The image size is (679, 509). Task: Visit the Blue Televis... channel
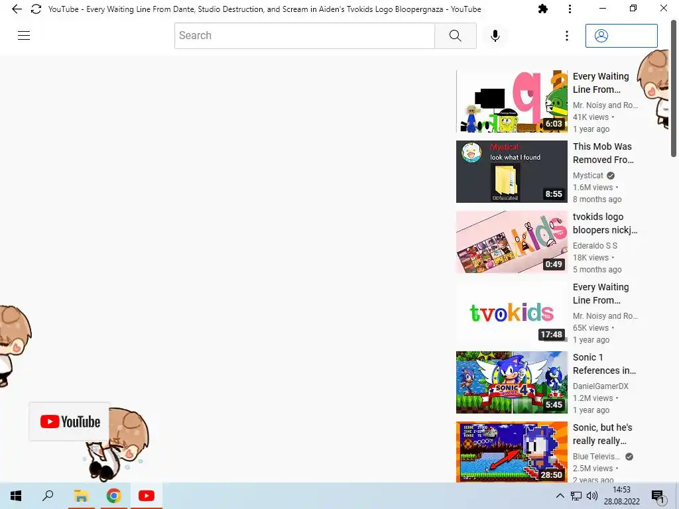596,456
